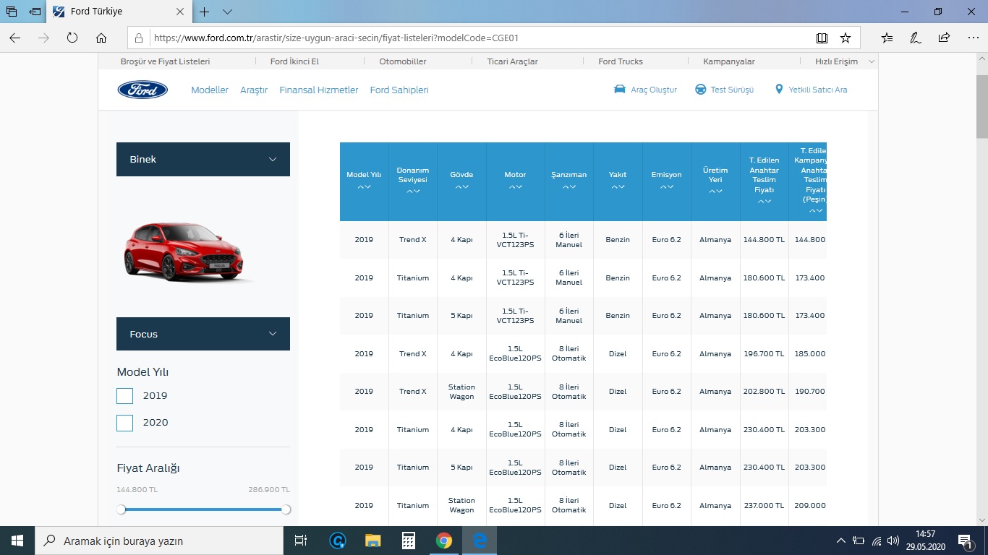Sort table by Model Yılı arrows

(x=364, y=186)
